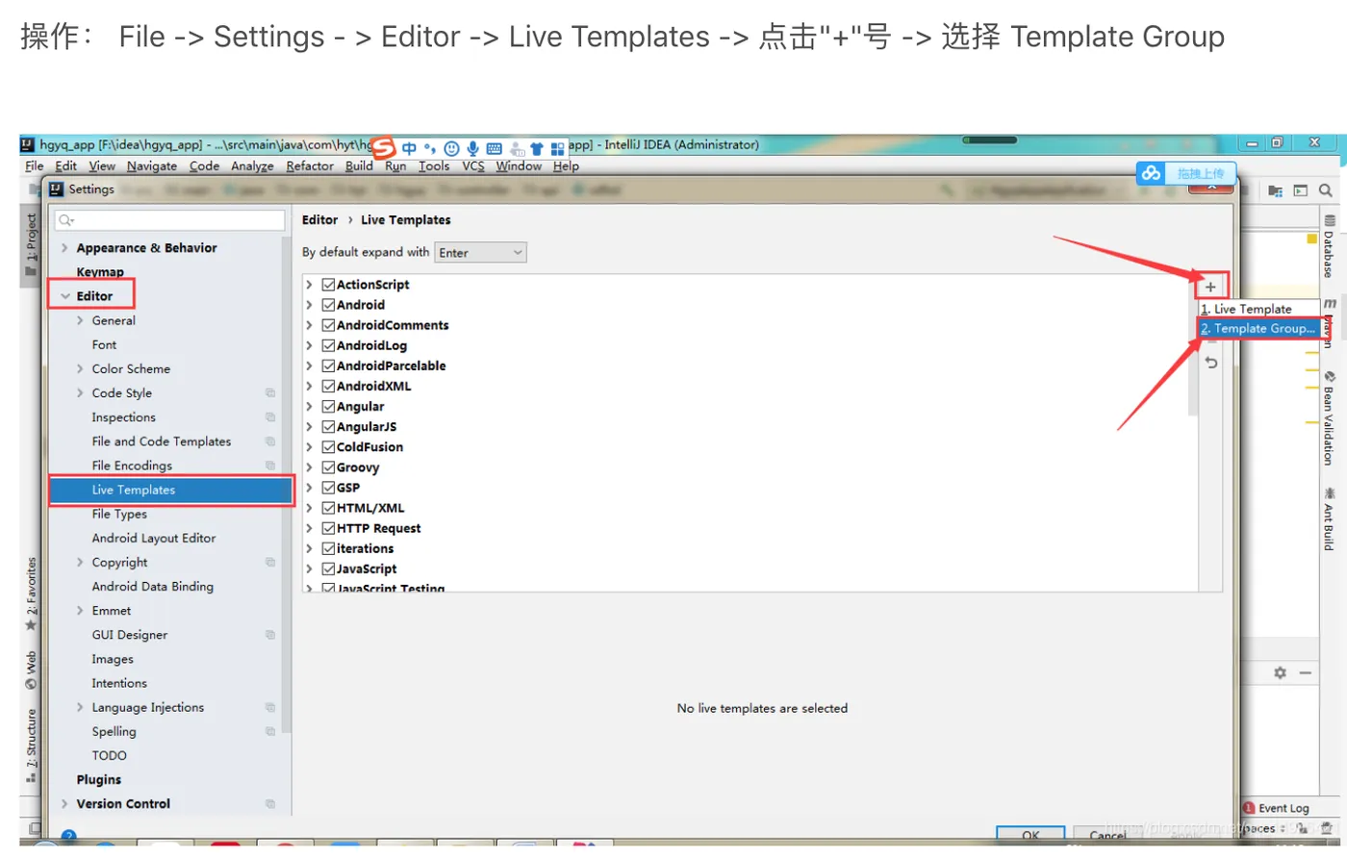Viewport: 1347px width, 858px height.
Task: Expand the Code Style node
Action: pyautogui.click(x=80, y=392)
